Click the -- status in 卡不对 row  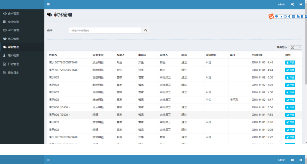182,100
